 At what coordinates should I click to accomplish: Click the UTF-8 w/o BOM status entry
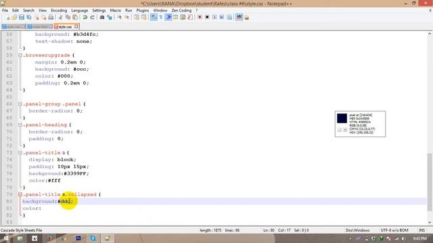(x=394, y=230)
